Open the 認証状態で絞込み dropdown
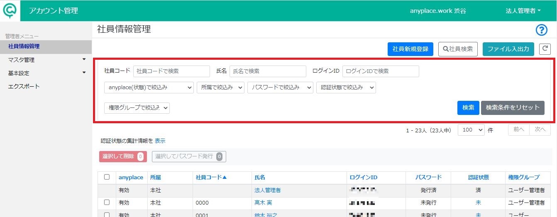557x217 pixels. coord(346,88)
